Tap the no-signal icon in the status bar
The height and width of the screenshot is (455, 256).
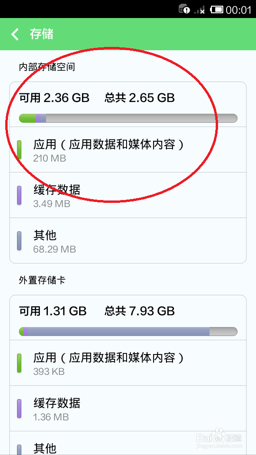coord(200,9)
